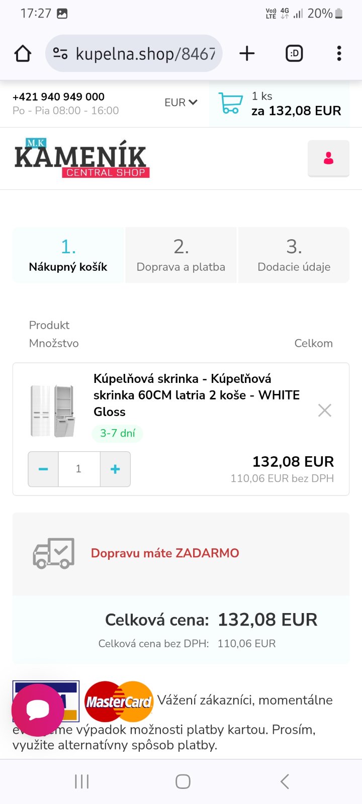This screenshot has width=362, height=804.
Task: Open the user account button
Action: [328, 158]
